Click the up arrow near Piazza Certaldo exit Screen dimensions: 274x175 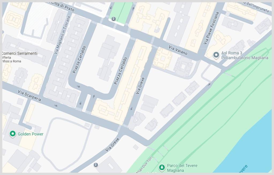[94, 96]
